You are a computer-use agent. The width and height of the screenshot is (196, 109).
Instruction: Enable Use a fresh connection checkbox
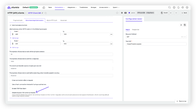coord(11,84)
